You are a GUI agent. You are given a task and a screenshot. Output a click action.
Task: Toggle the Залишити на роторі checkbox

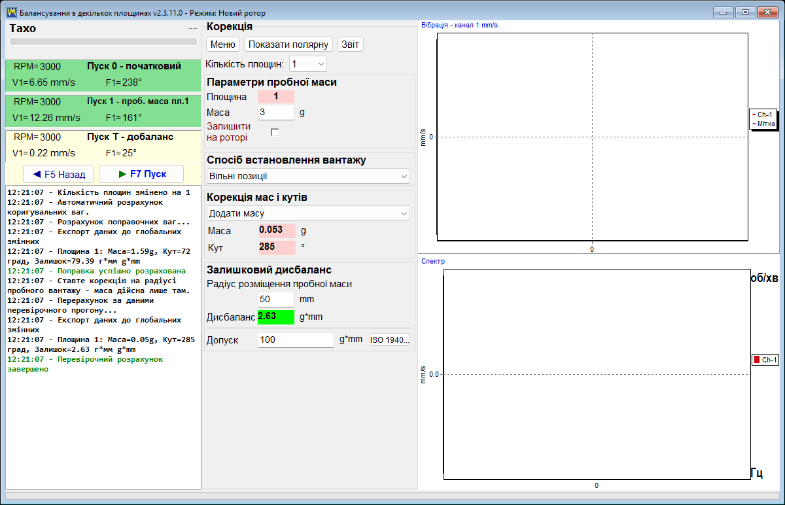click(275, 132)
